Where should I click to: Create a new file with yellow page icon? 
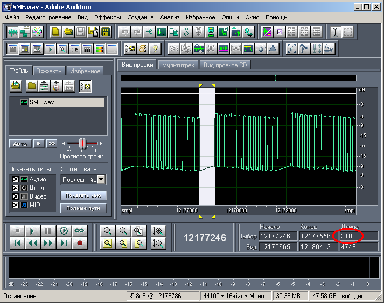[56, 32]
